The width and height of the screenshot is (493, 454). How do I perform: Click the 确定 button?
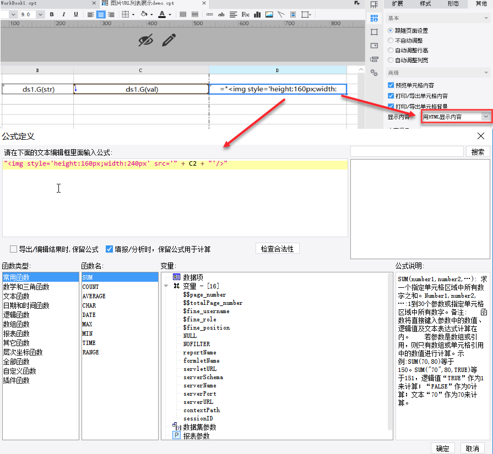(443, 448)
